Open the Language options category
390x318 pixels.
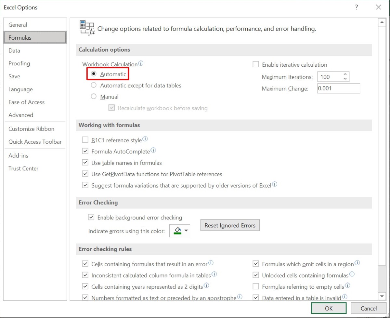tap(35, 89)
